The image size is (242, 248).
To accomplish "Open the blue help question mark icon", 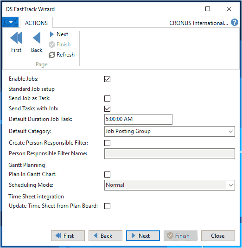I will tap(235, 23).
